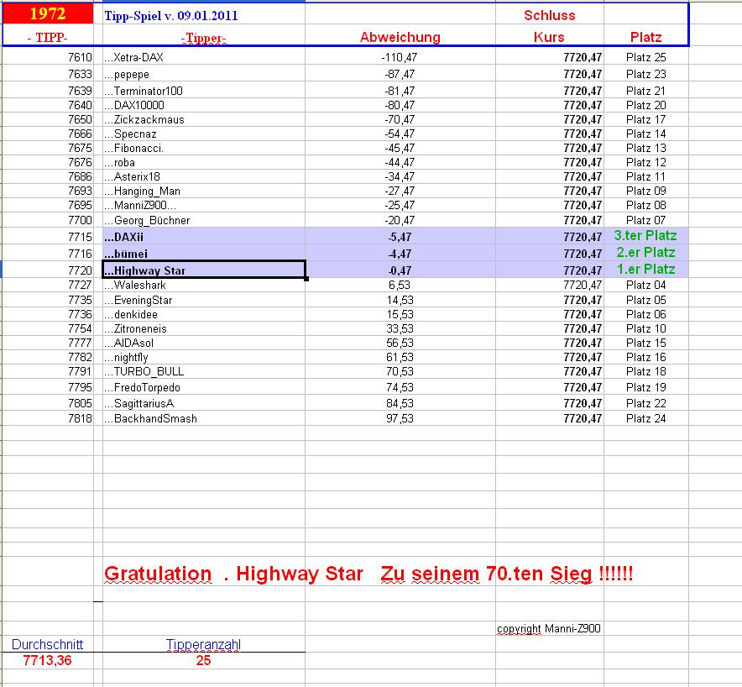Select the tipper cell ...Fibonacci.
The width and height of the screenshot is (742, 687).
[x=204, y=148]
